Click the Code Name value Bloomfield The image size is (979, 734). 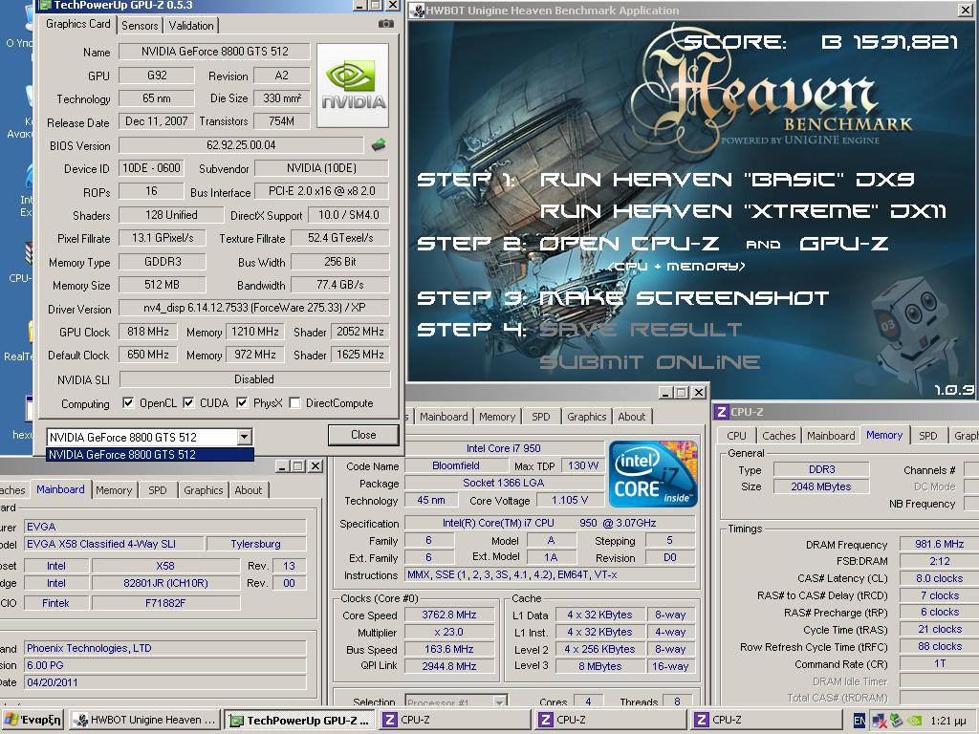[x=456, y=465]
